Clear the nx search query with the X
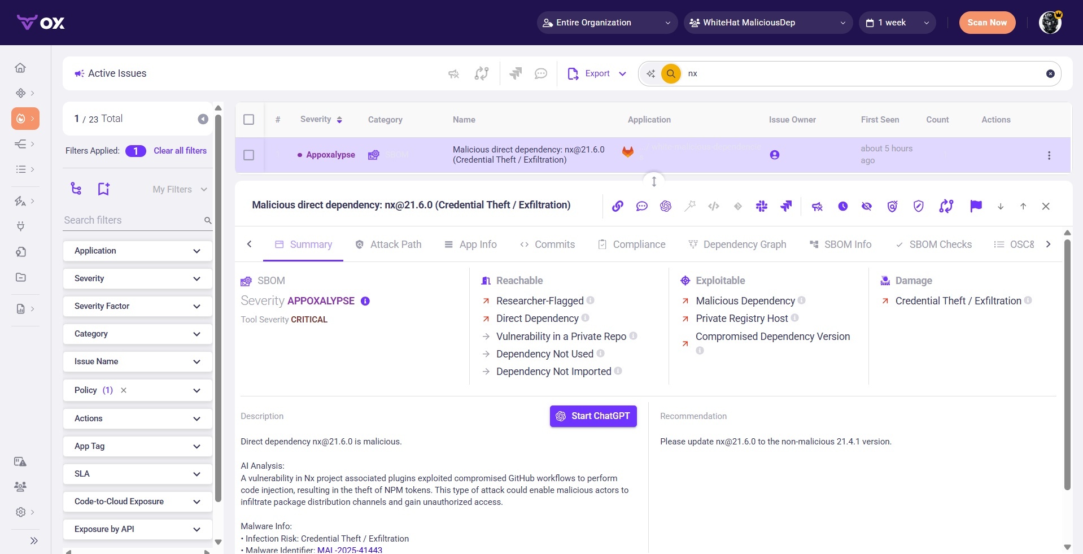 click(x=1049, y=73)
